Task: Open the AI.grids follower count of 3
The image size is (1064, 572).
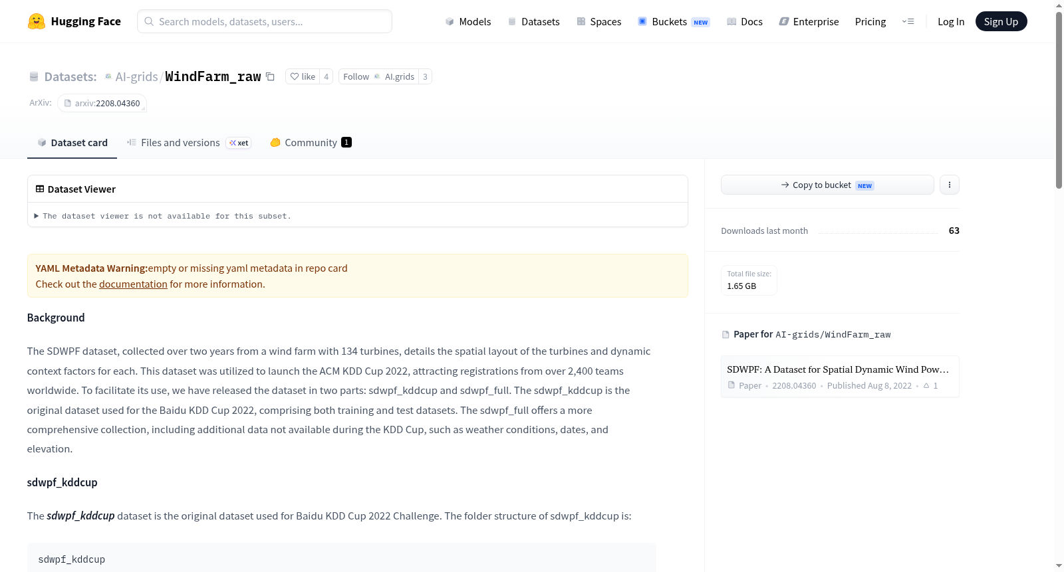Action: pos(425,76)
